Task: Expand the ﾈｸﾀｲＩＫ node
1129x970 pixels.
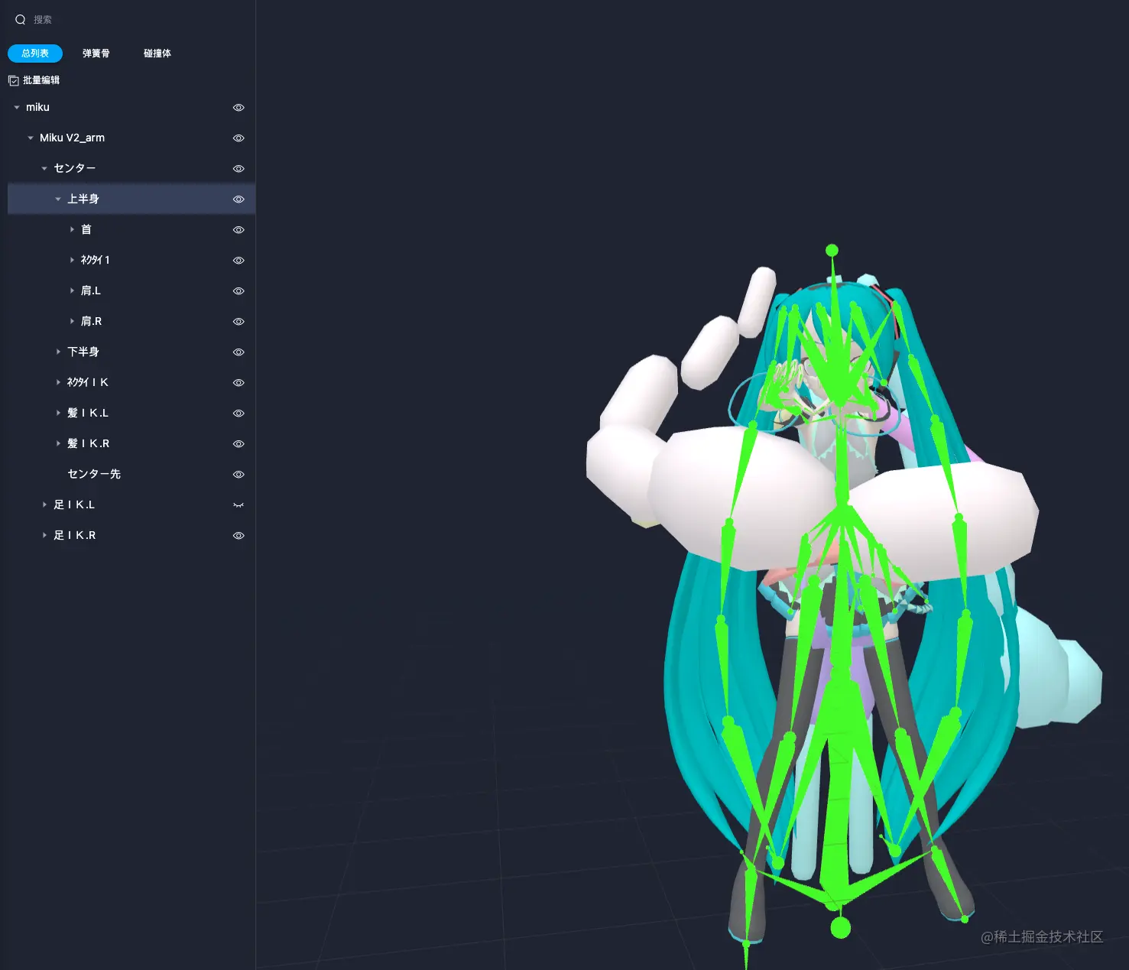Action: [x=58, y=382]
